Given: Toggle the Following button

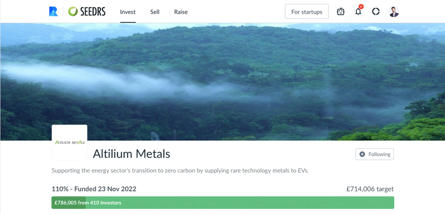Looking at the screenshot, I should [x=375, y=154].
